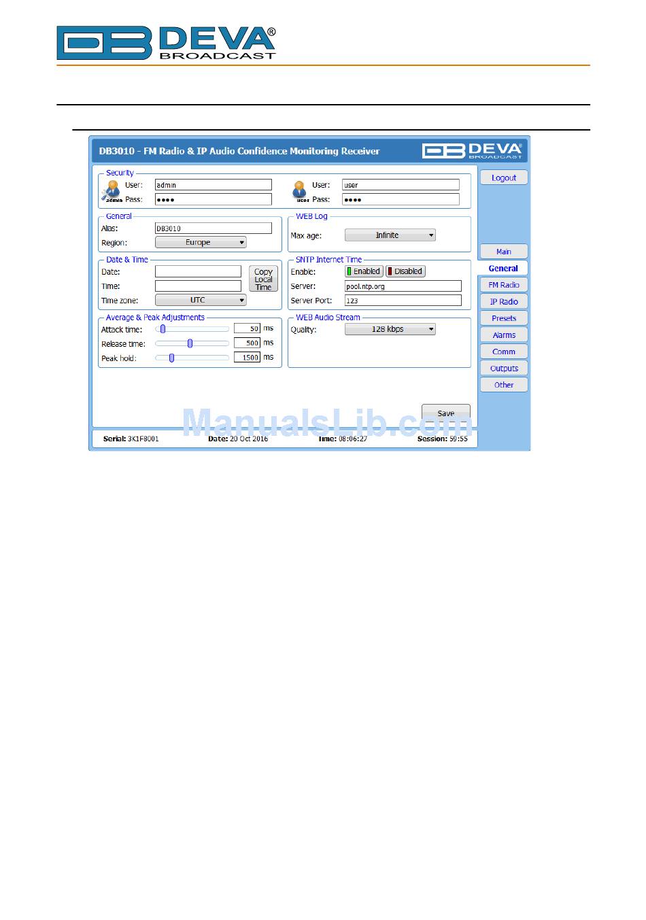The image size is (646, 920).
Task: Click the SNTP Server address field
Action: click(403, 286)
